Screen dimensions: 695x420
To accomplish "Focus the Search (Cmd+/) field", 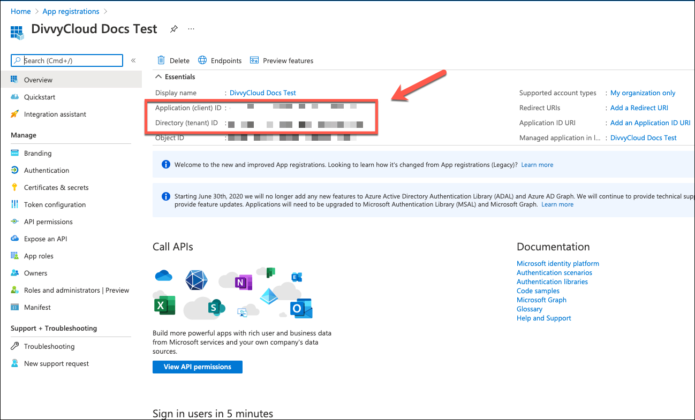I will pyautogui.click(x=67, y=60).
